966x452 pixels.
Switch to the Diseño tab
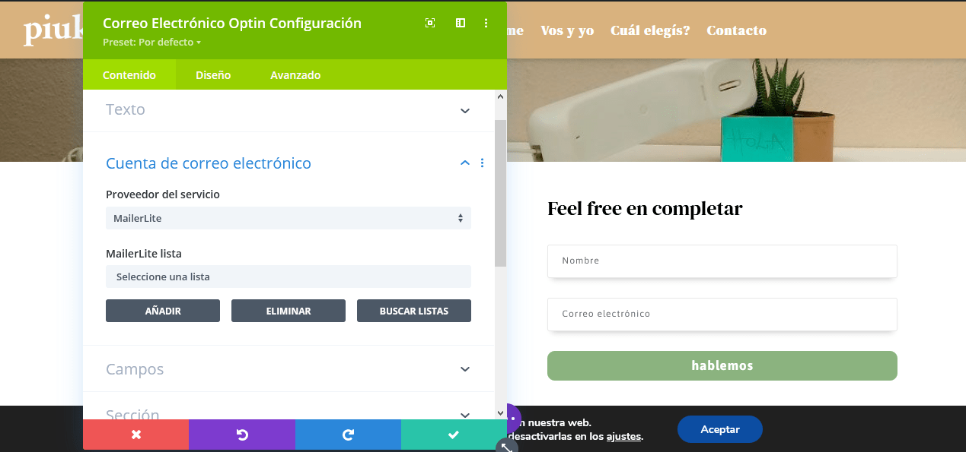coord(213,75)
